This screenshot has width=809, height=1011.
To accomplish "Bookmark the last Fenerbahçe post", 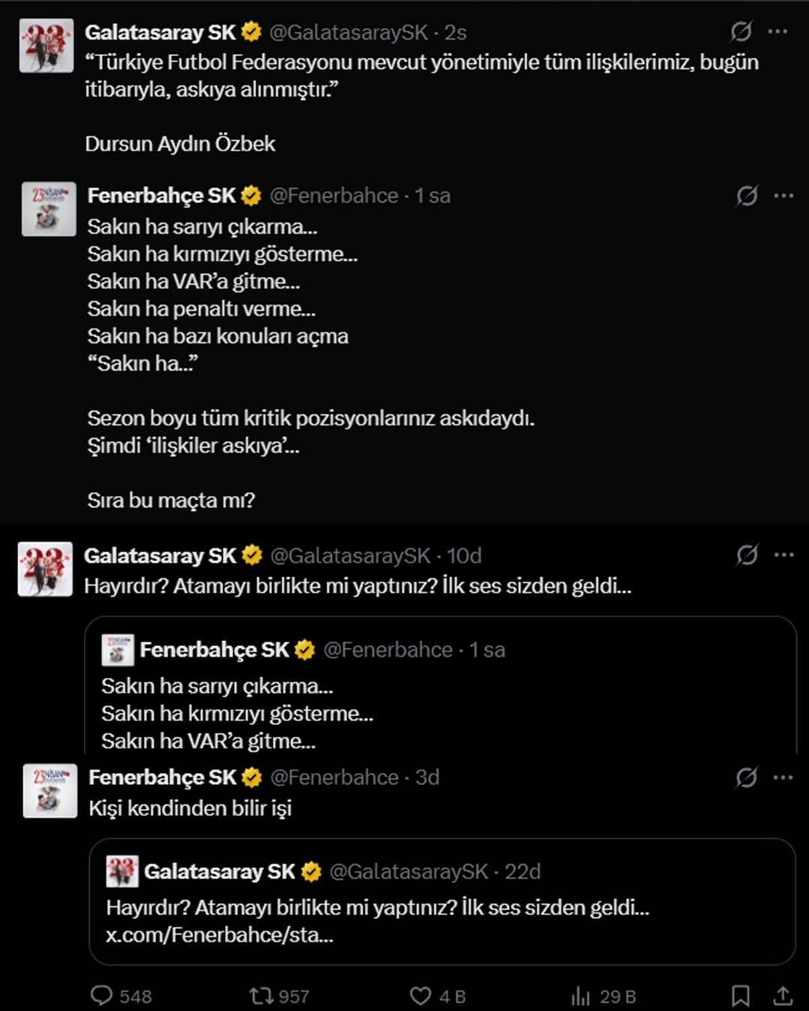I will (x=740, y=995).
